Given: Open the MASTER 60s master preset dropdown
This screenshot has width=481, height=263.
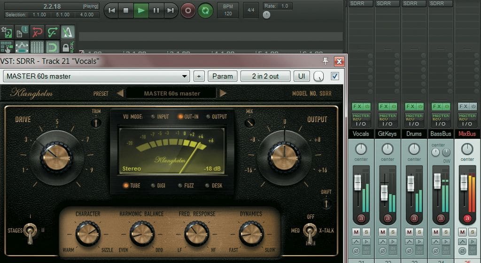Looking at the screenshot, I should (96, 77).
